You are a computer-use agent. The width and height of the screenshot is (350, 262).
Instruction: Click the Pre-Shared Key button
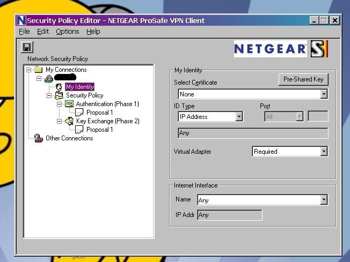(303, 79)
